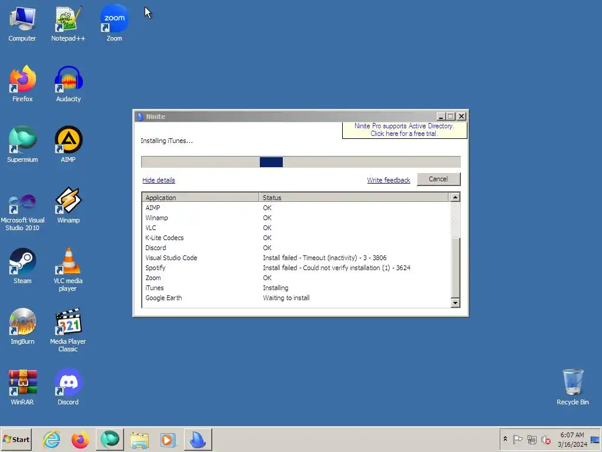Select the Visual Studio Code row
The width and height of the screenshot is (602, 452).
click(296, 258)
